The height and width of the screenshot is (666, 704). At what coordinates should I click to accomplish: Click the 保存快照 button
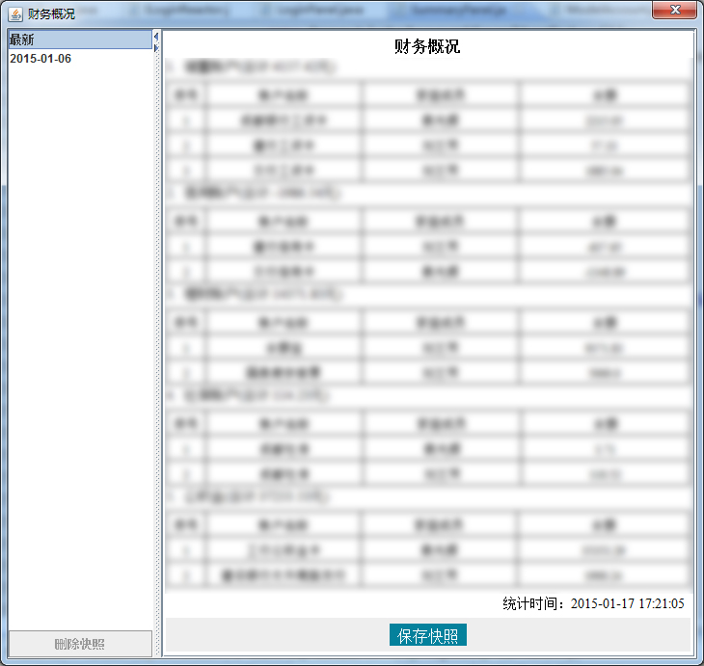click(427, 634)
